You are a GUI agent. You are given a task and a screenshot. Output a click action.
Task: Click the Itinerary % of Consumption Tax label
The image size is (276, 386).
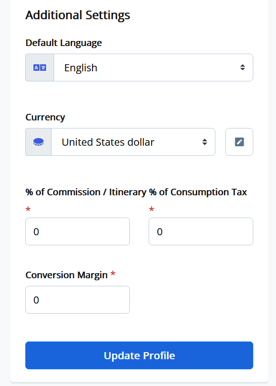pyautogui.click(x=178, y=192)
